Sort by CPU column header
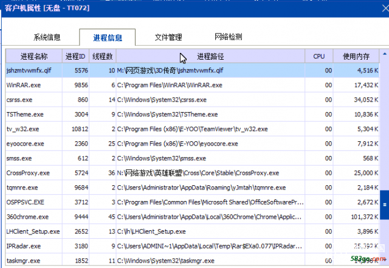This screenshot has height=268, width=389. [319, 56]
